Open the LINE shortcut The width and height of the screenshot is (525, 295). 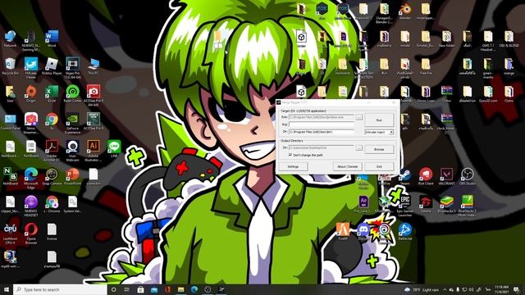click(114, 149)
